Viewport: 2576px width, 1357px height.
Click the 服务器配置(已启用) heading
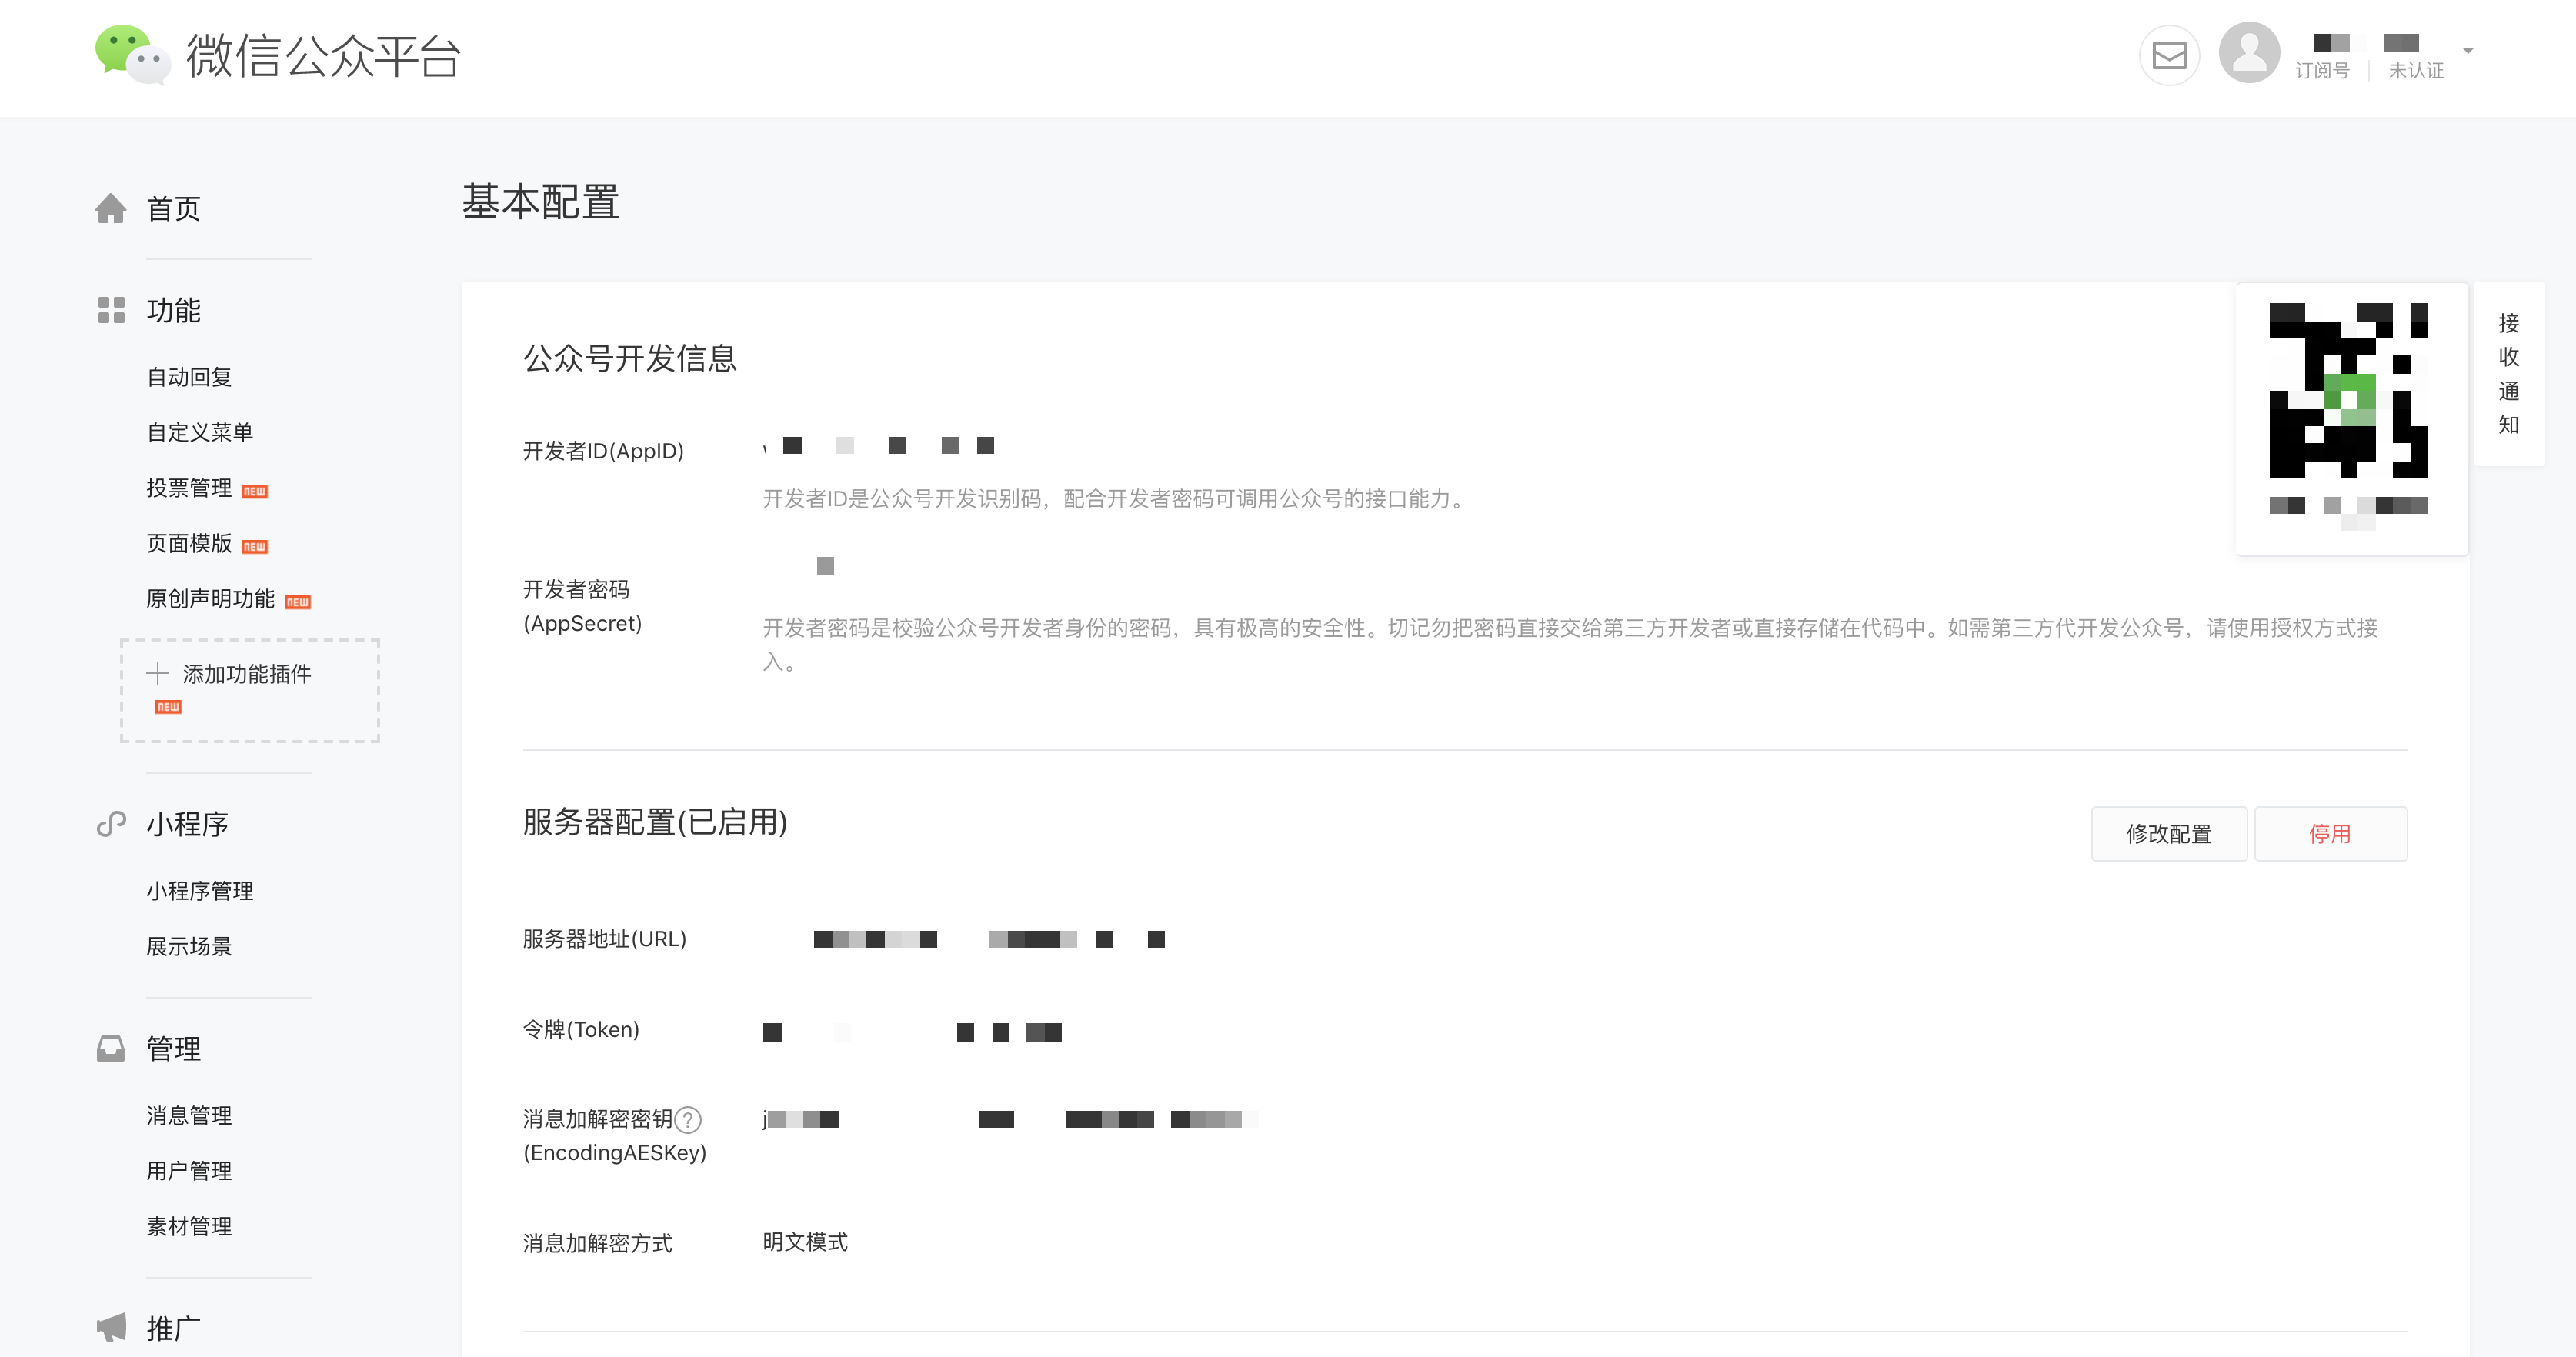(655, 822)
